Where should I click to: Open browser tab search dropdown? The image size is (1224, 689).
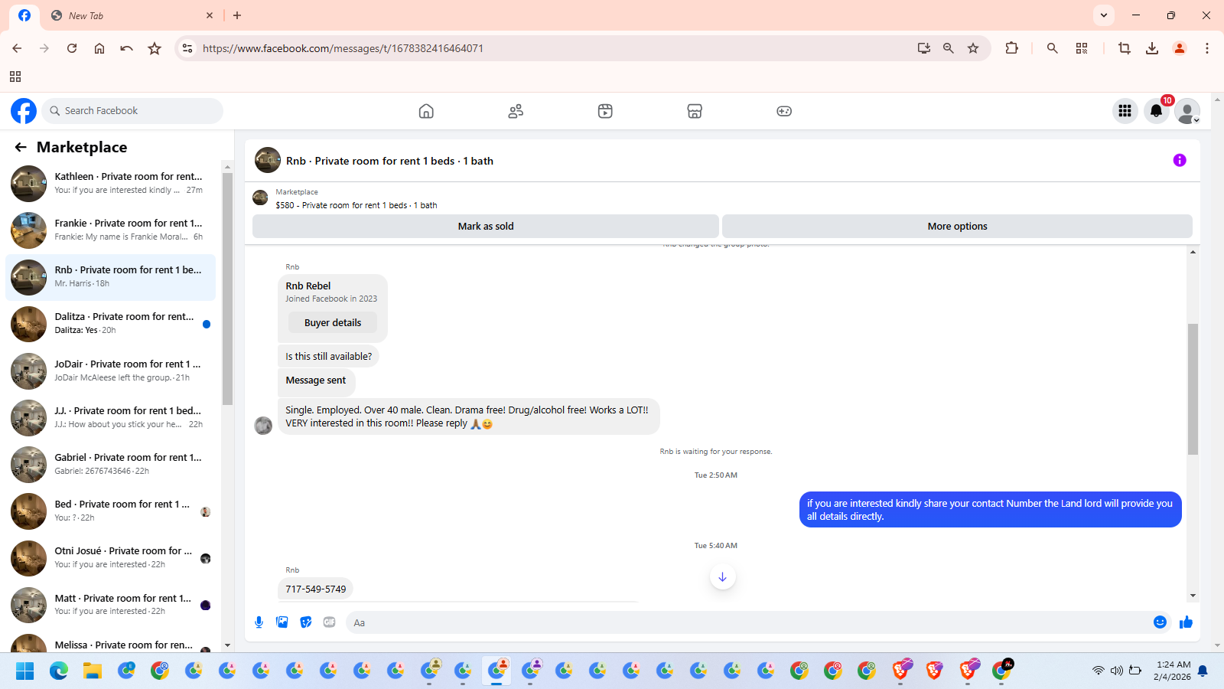coord(1103,15)
